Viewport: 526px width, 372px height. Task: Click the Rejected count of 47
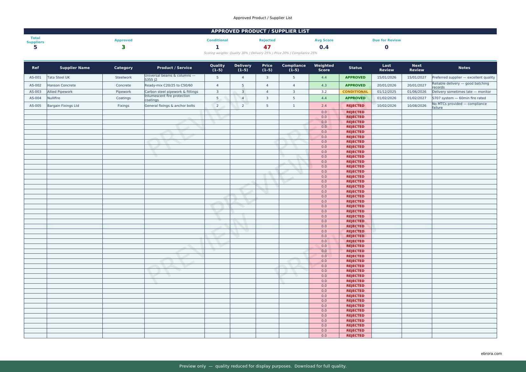click(267, 47)
